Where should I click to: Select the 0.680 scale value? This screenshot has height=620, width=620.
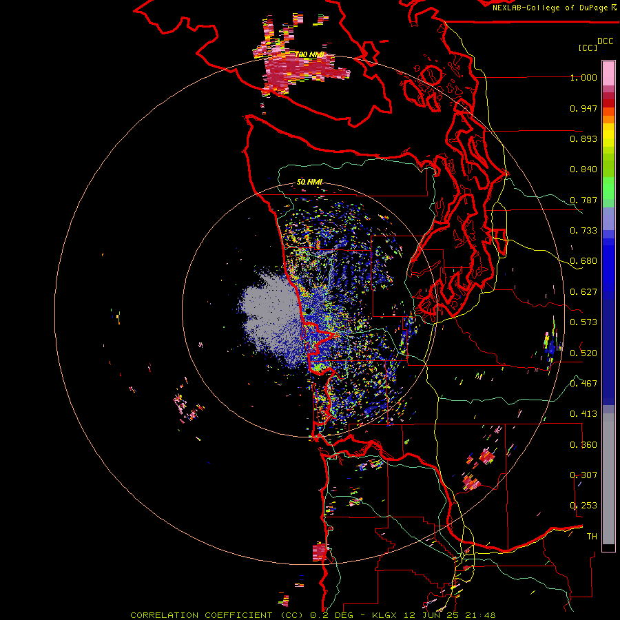583,261
